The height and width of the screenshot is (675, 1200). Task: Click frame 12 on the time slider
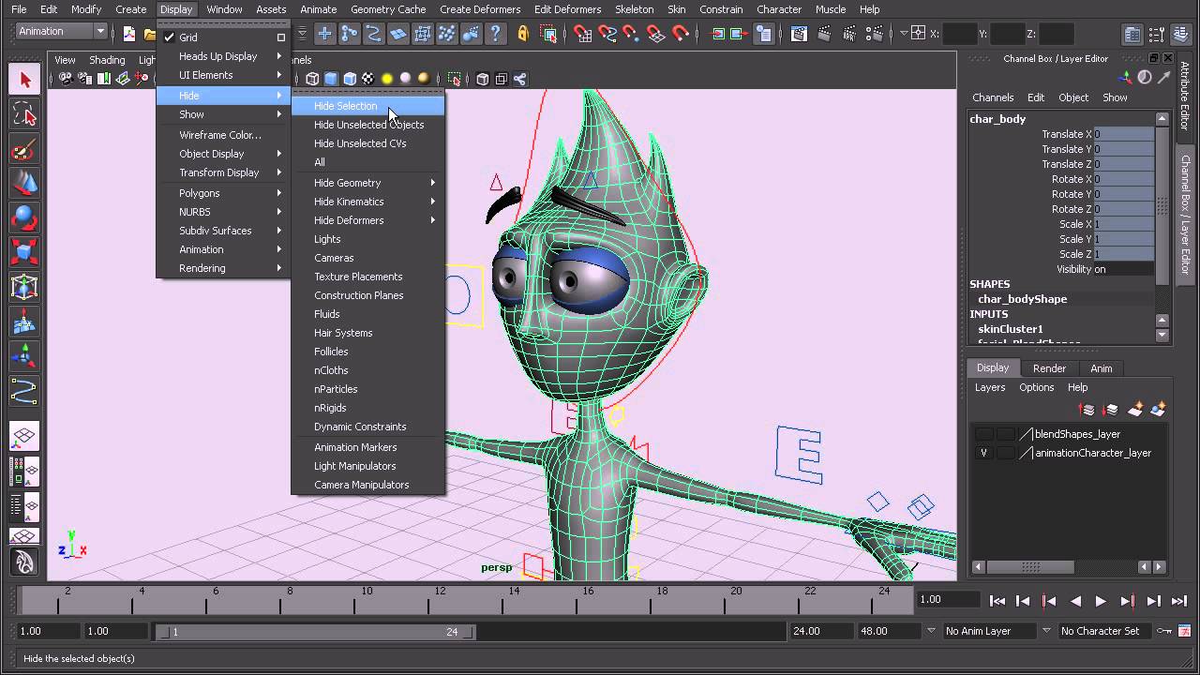pyautogui.click(x=440, y=600)
